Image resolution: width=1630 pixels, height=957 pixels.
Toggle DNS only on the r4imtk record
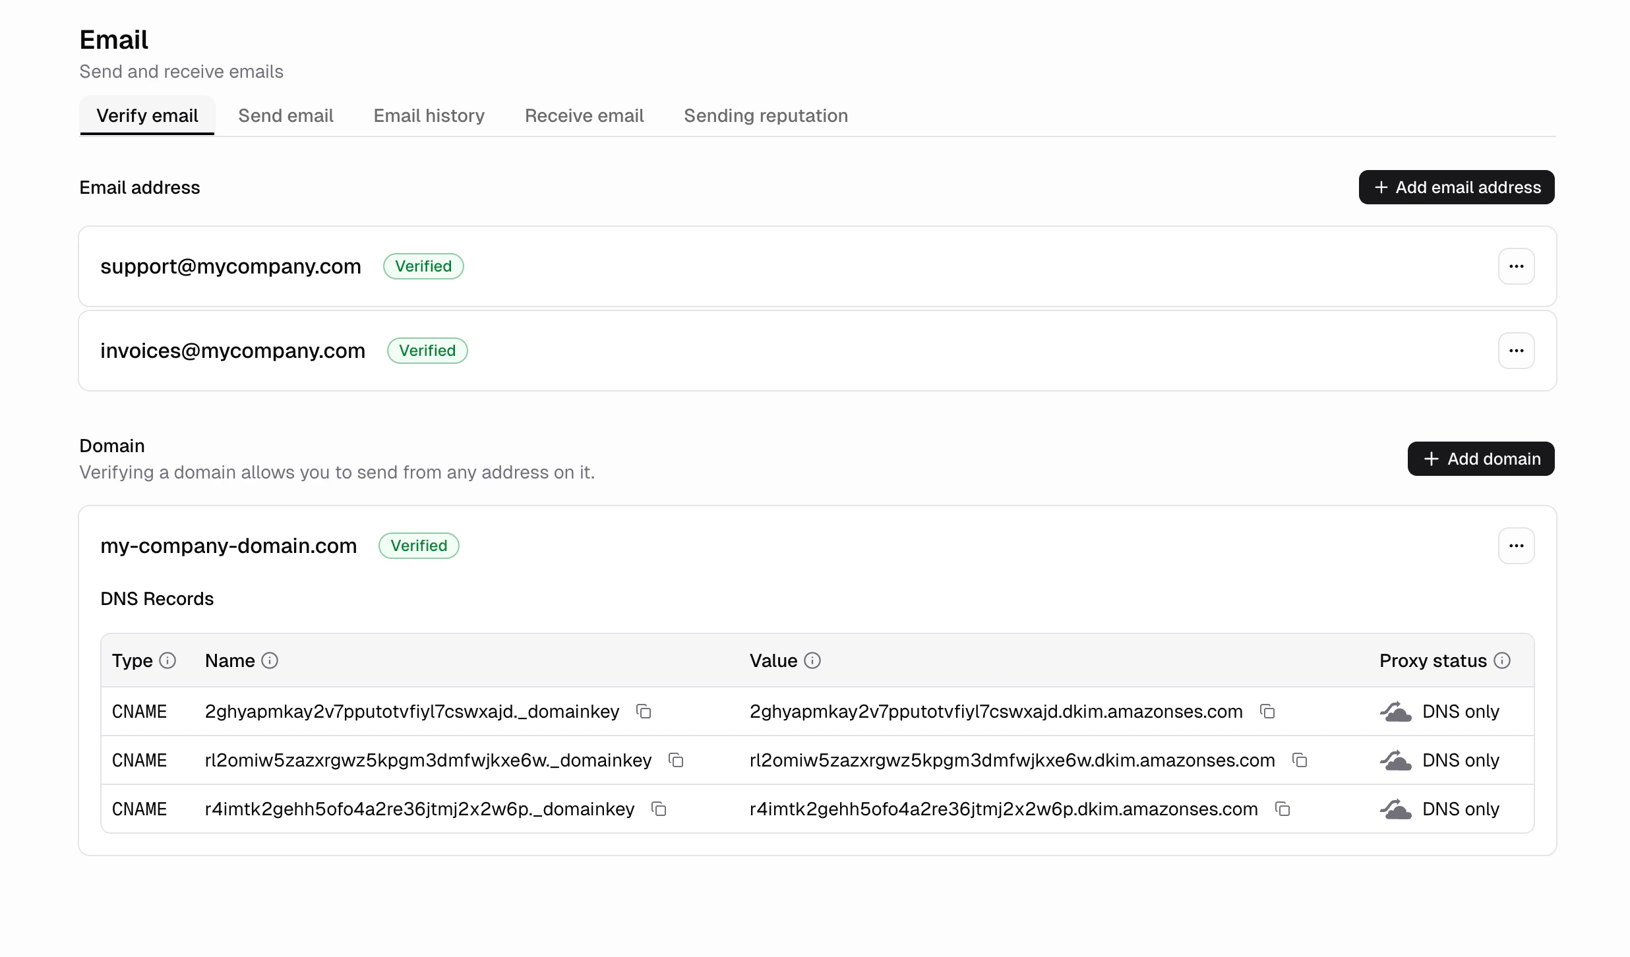1396,809
